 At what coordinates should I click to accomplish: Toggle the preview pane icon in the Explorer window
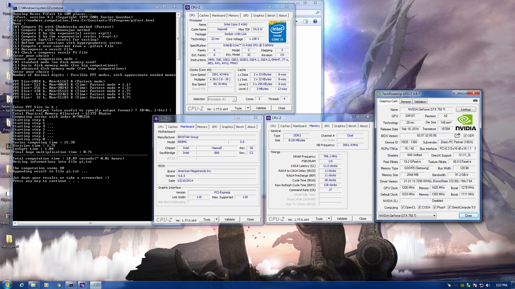306,21
